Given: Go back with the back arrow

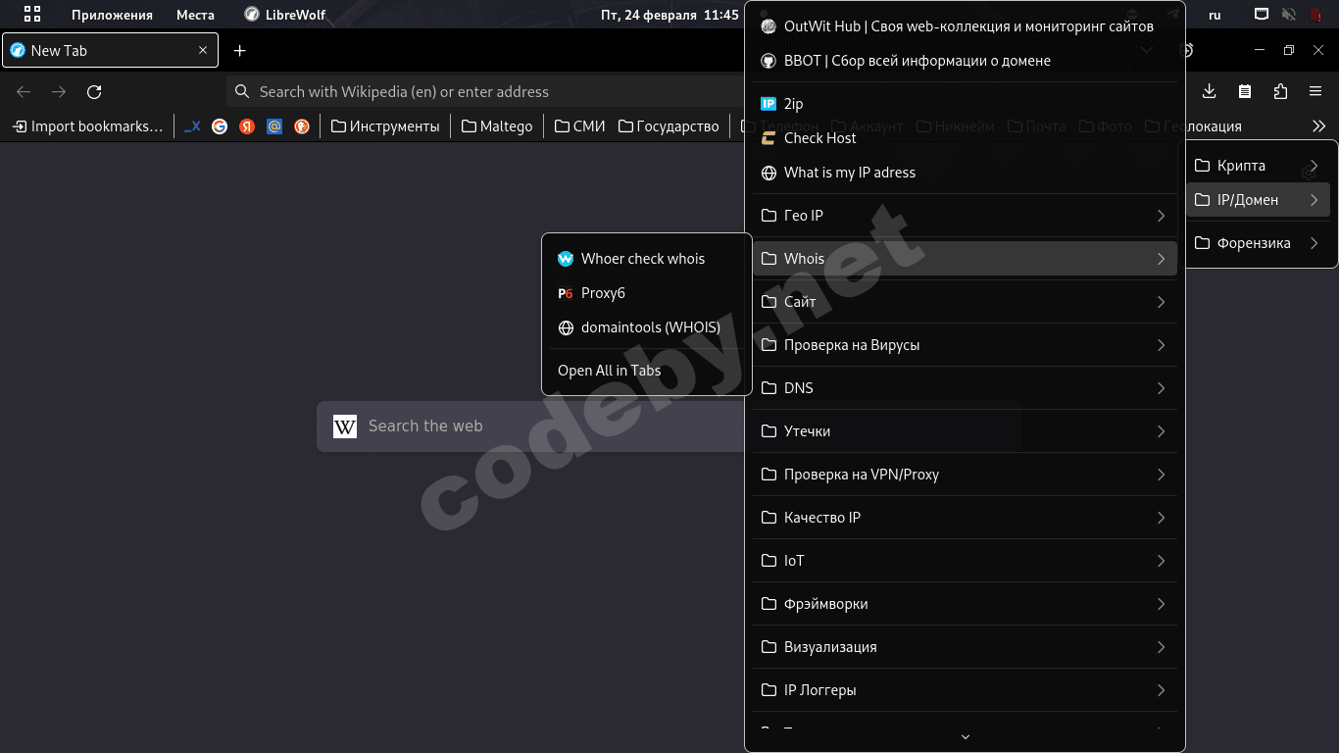Looking at the screenshot, I should point(24,91).
